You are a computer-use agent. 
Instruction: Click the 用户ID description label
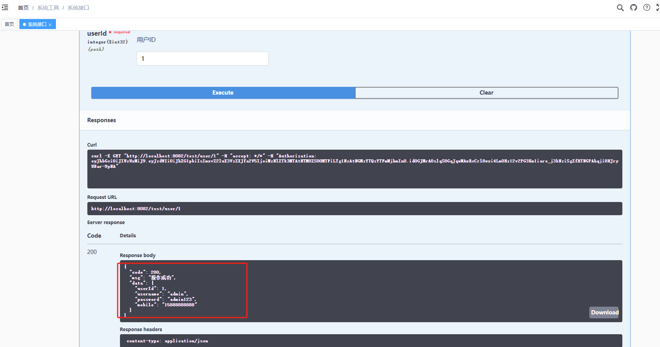click(146, 40)
